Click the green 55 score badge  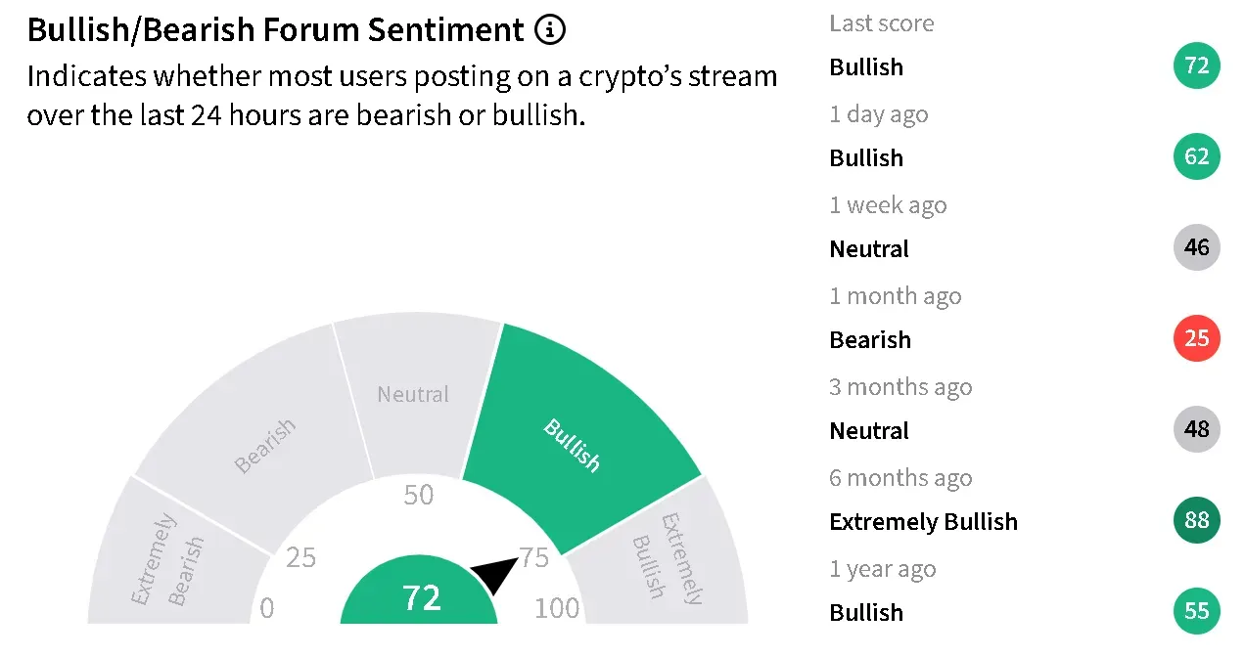(1197, 612)
